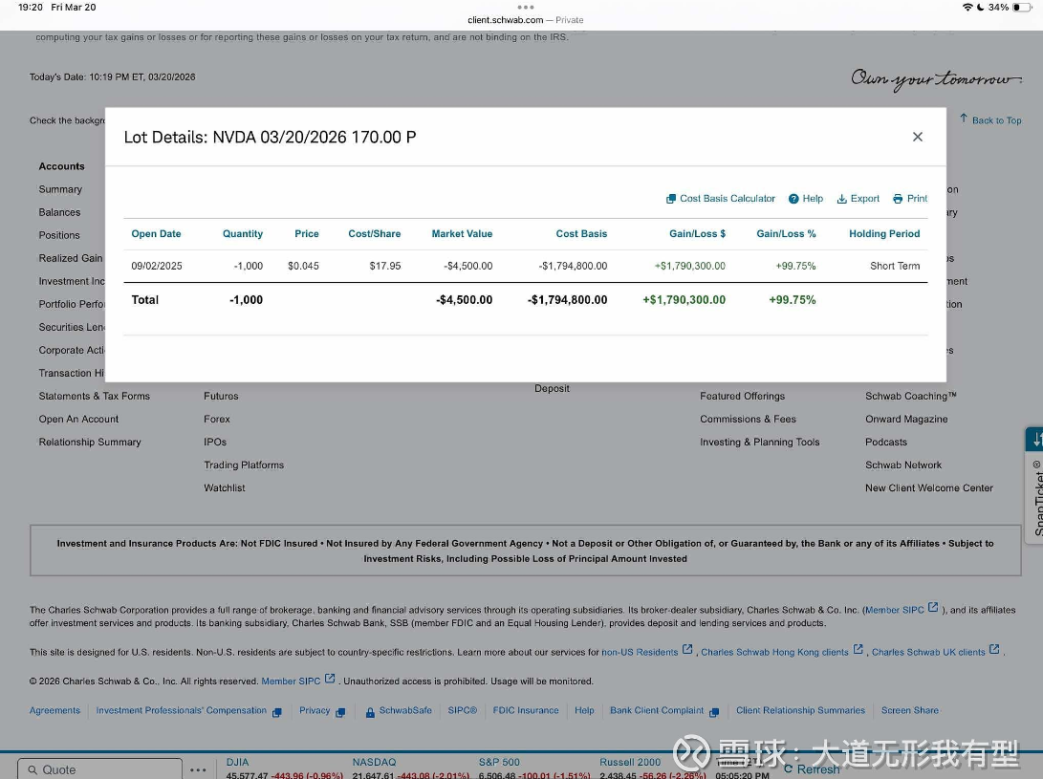Open the three-dot menu beside Quote

[198, 769]
